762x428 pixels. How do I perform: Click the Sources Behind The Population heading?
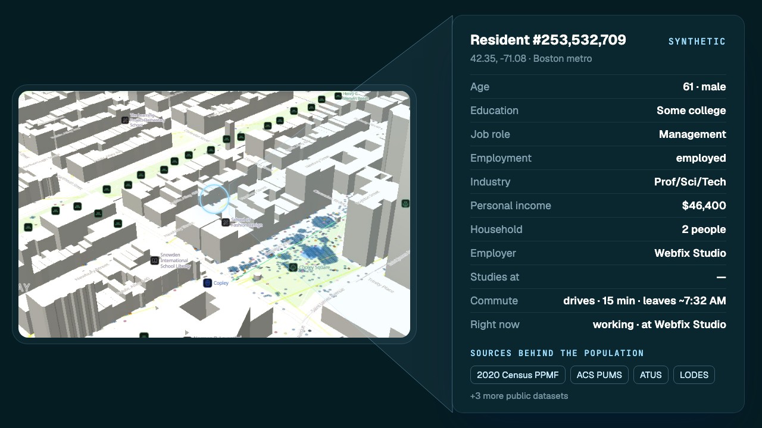click(557, 353)
